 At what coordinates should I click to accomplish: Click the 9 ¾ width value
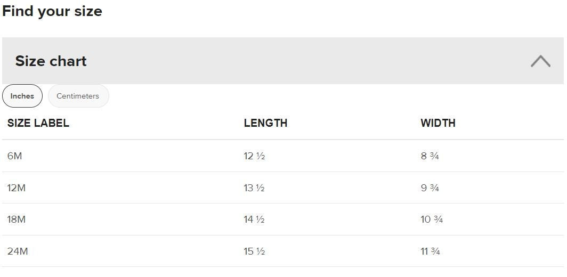[430, 188]
